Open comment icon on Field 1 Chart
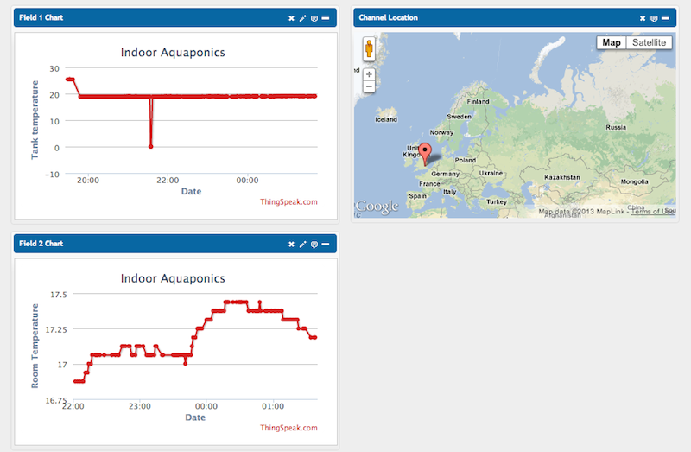Image resolution: width=691 pixels, height=452 pixels. coord(314,17)
